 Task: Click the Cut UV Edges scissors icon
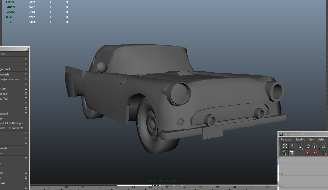[x=323, y=146]
